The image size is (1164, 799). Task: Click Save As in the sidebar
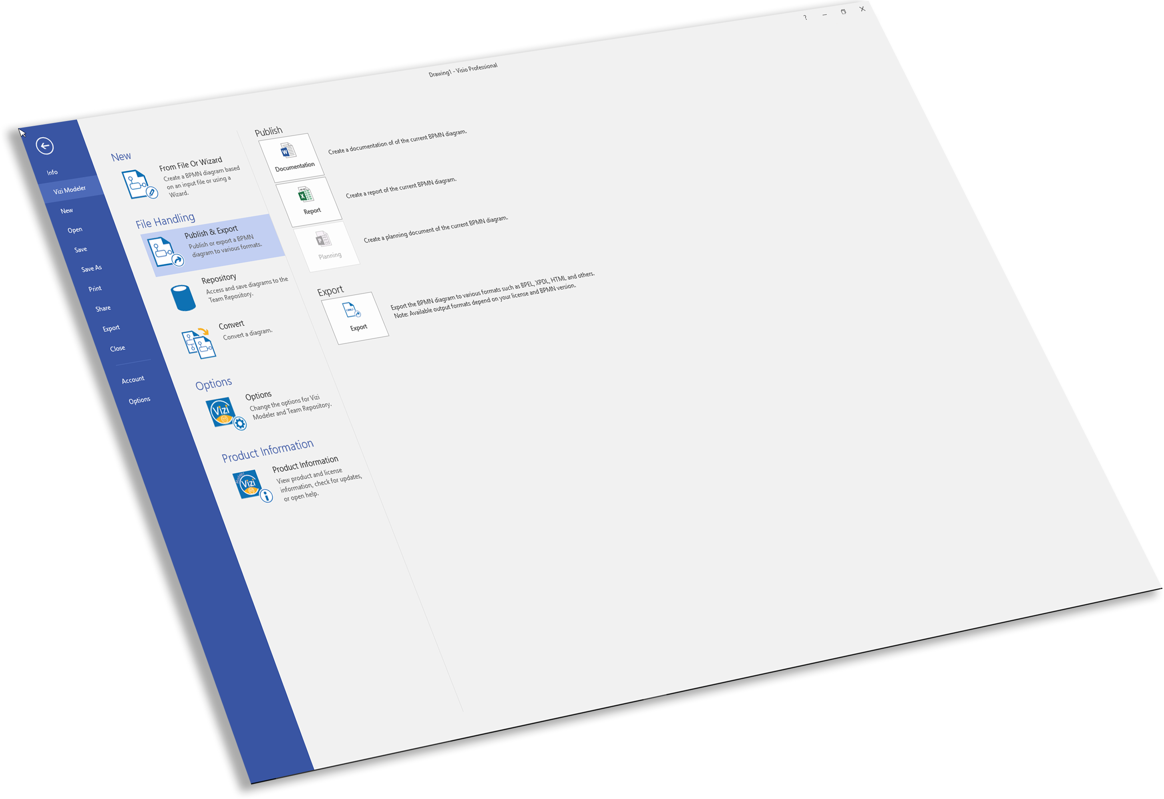point(92,268)
